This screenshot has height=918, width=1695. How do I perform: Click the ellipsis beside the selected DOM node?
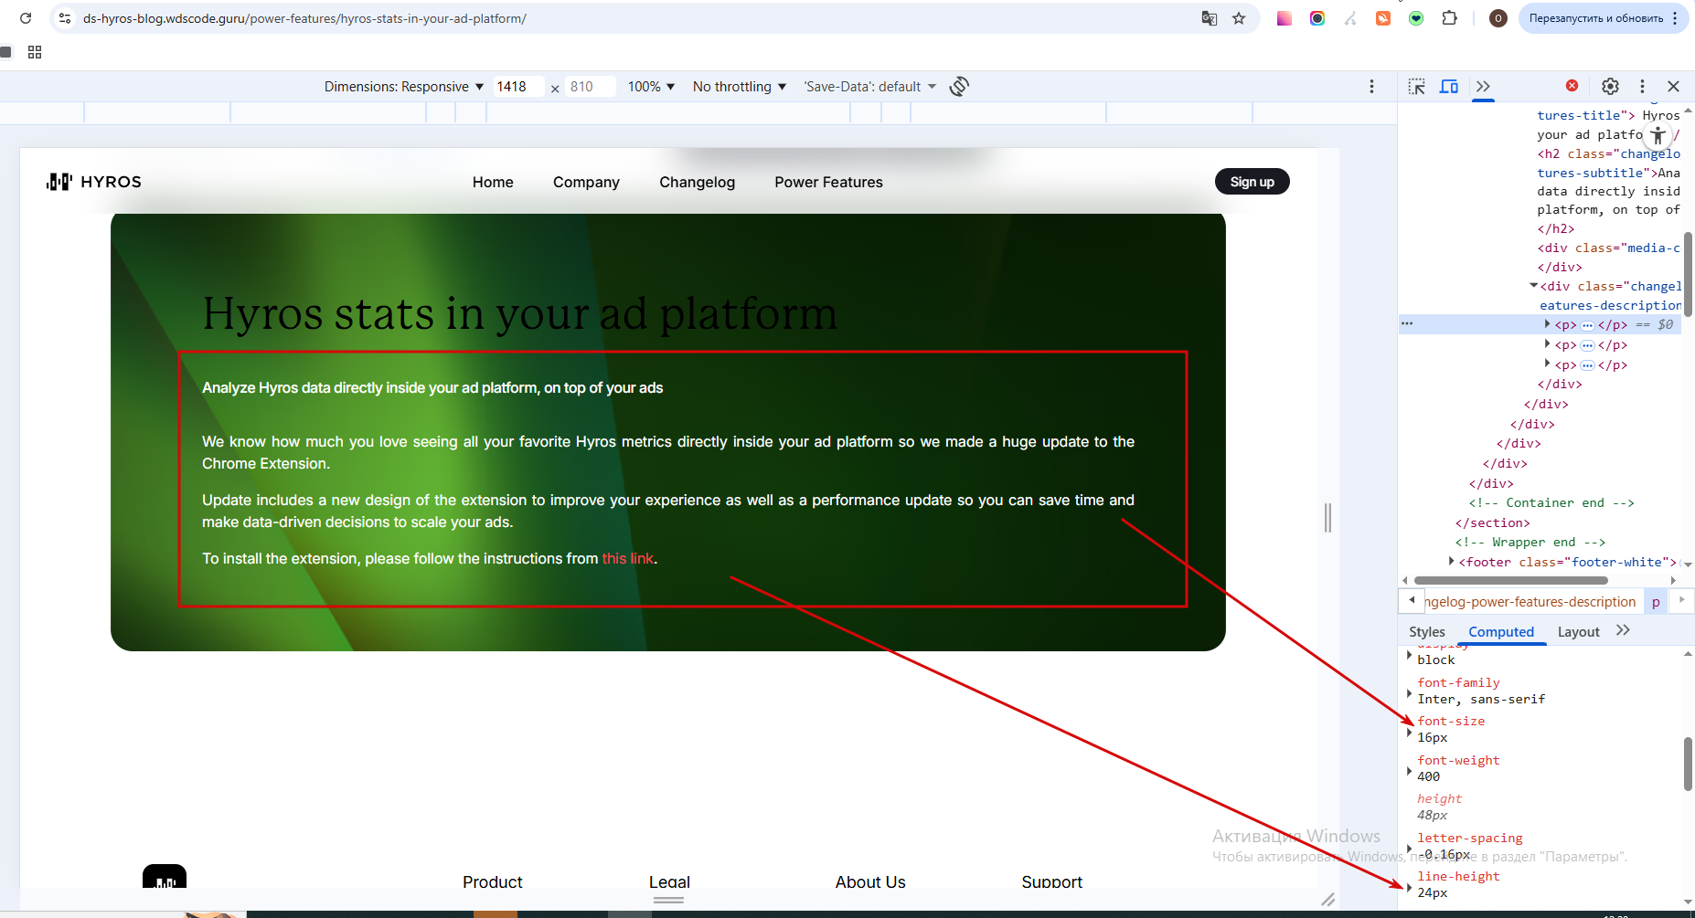[1407, 324]
